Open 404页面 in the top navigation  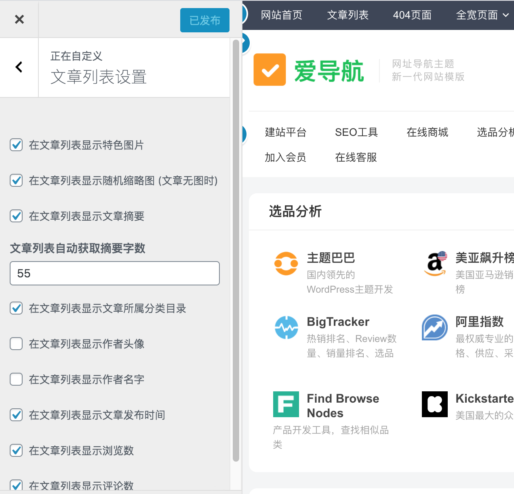point(412,15)
